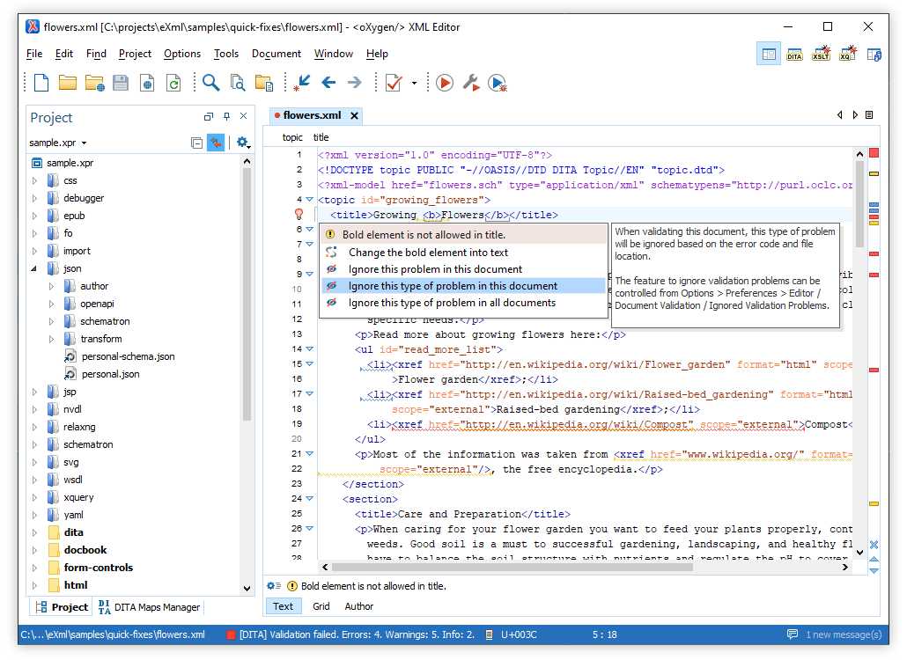
Task: Click the red validation status square
Action: [874, 153]
